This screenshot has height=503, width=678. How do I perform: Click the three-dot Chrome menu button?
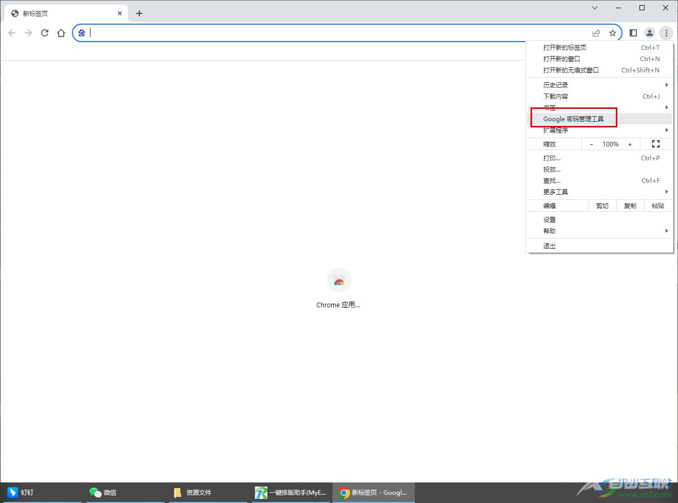(x=666, y=33)
